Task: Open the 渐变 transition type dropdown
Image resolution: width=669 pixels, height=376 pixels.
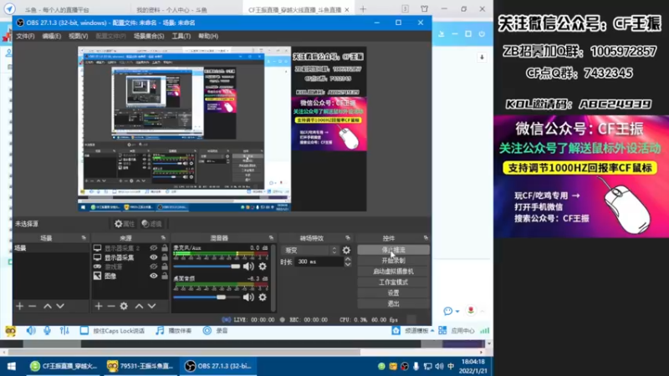Action: 310,250
